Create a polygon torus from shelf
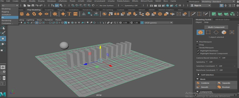Viewport: 239px width, 98px height. point(34,14)
